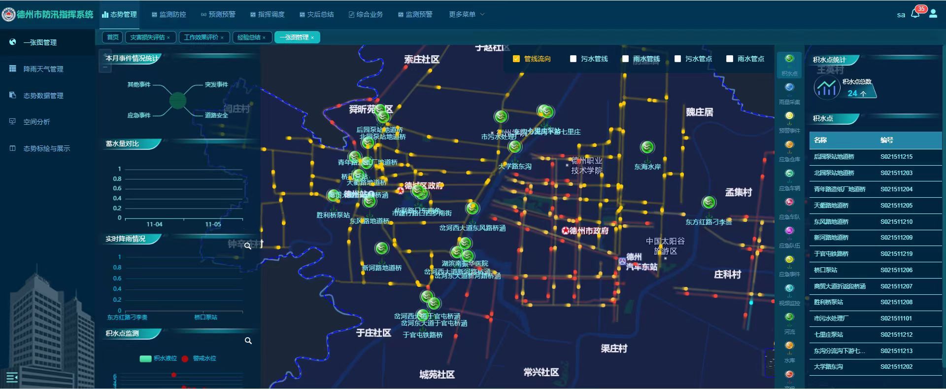Expand the 更多菜单 dropdown
The image size is (946, 389).
(466, 14)
